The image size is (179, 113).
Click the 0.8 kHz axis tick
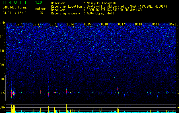(x=3, y=79)
